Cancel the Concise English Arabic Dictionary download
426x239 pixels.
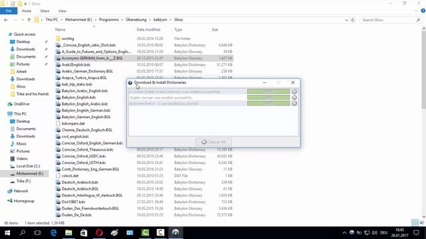294,92
